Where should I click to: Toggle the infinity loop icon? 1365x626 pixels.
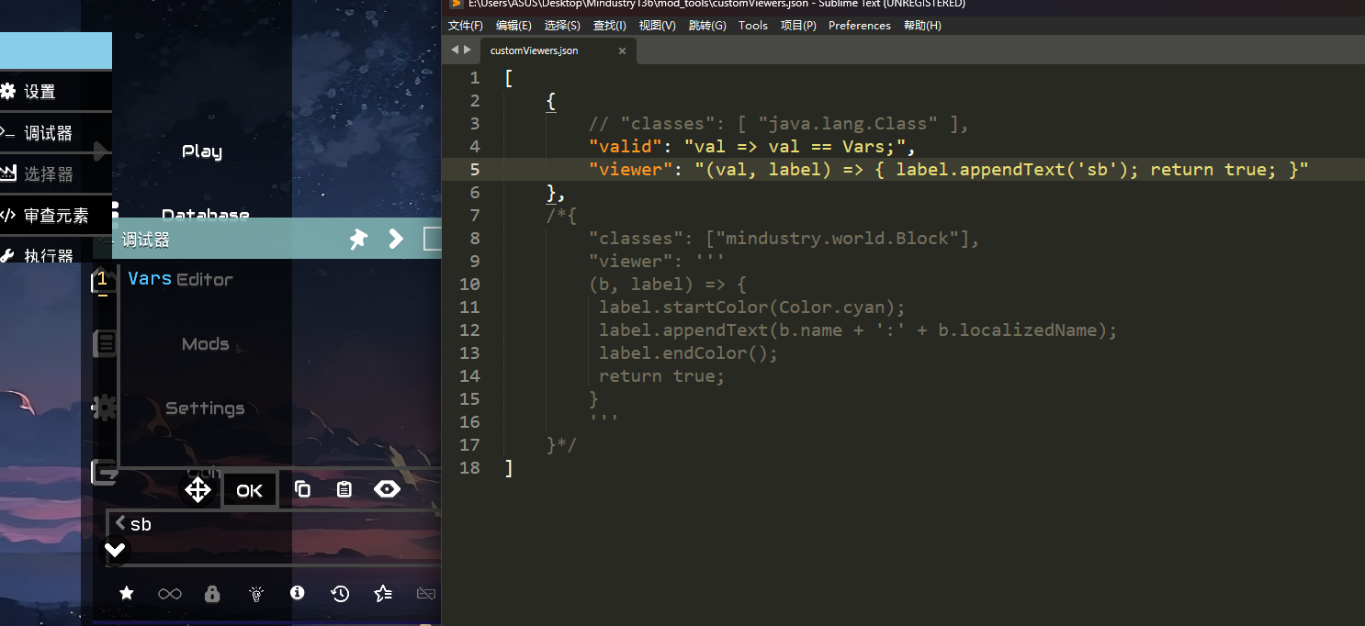coord(169,594)
